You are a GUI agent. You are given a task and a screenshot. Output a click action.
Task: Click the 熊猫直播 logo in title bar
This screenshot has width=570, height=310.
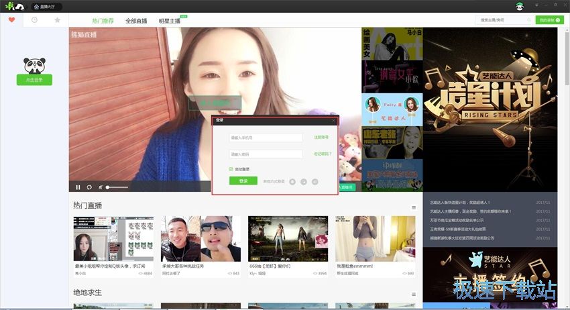click(x=15, y=6)
